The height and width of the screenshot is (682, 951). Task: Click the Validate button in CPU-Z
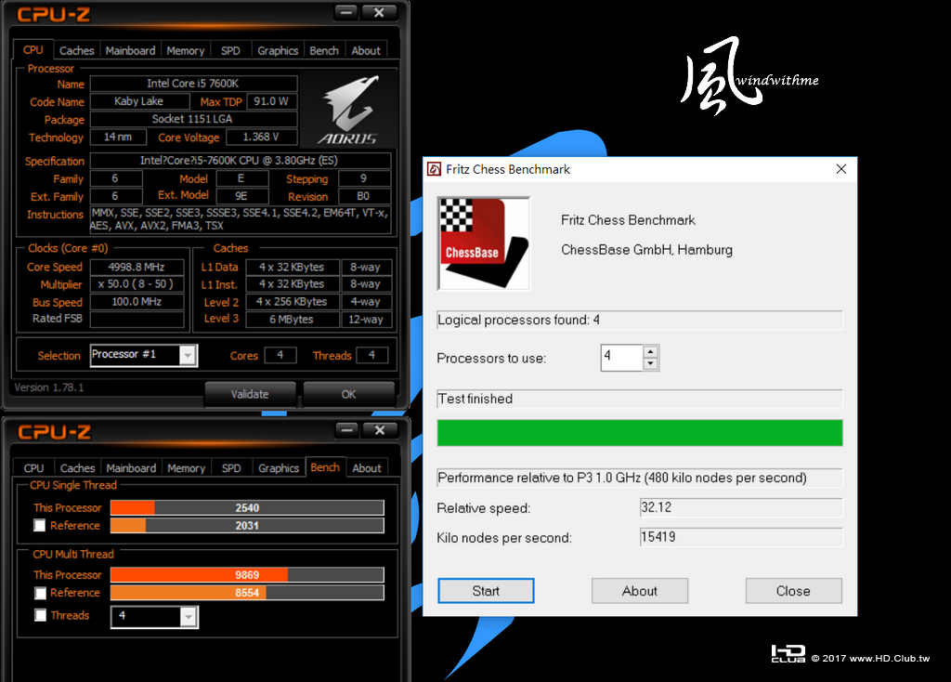pyautogui.click(x=250, y=394)
